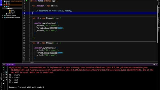Click the millis parameter hint on line 14
This screenshot has height=90, width=160.
coord(53,28)
